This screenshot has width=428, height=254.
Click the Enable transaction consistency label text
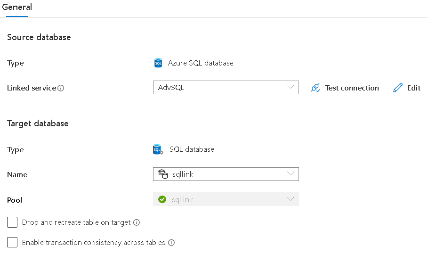click(x=93, y=243)
